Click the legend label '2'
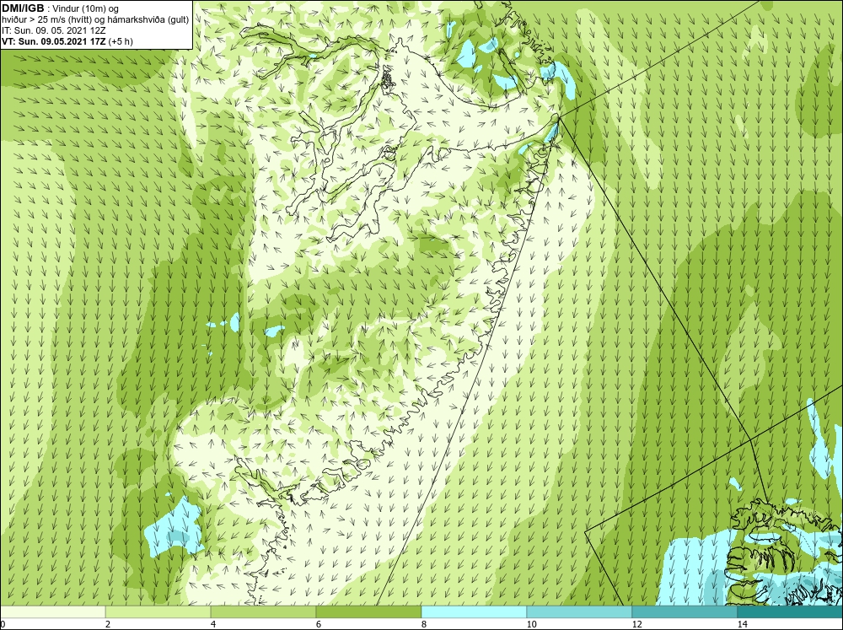This screenshot has height=630, width=843. 108,624
